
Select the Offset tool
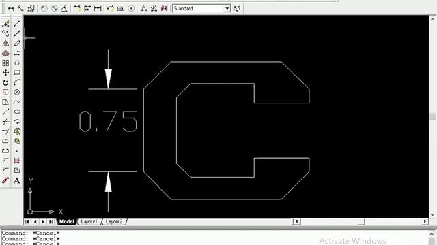click(x=5, y=53)
